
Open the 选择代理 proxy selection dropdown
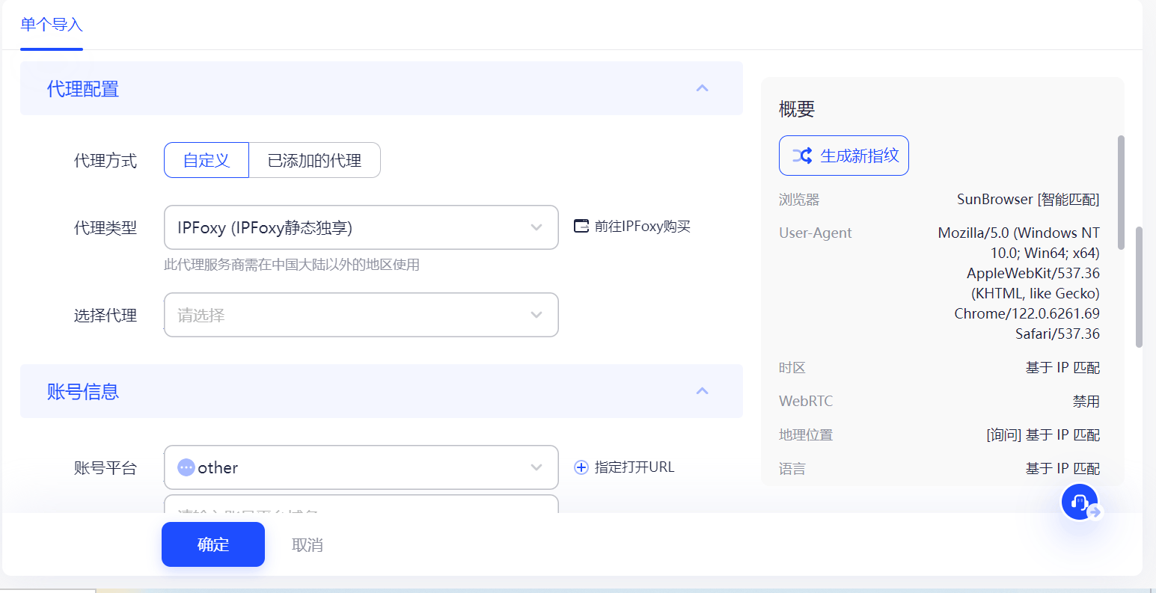click(361, 315)
